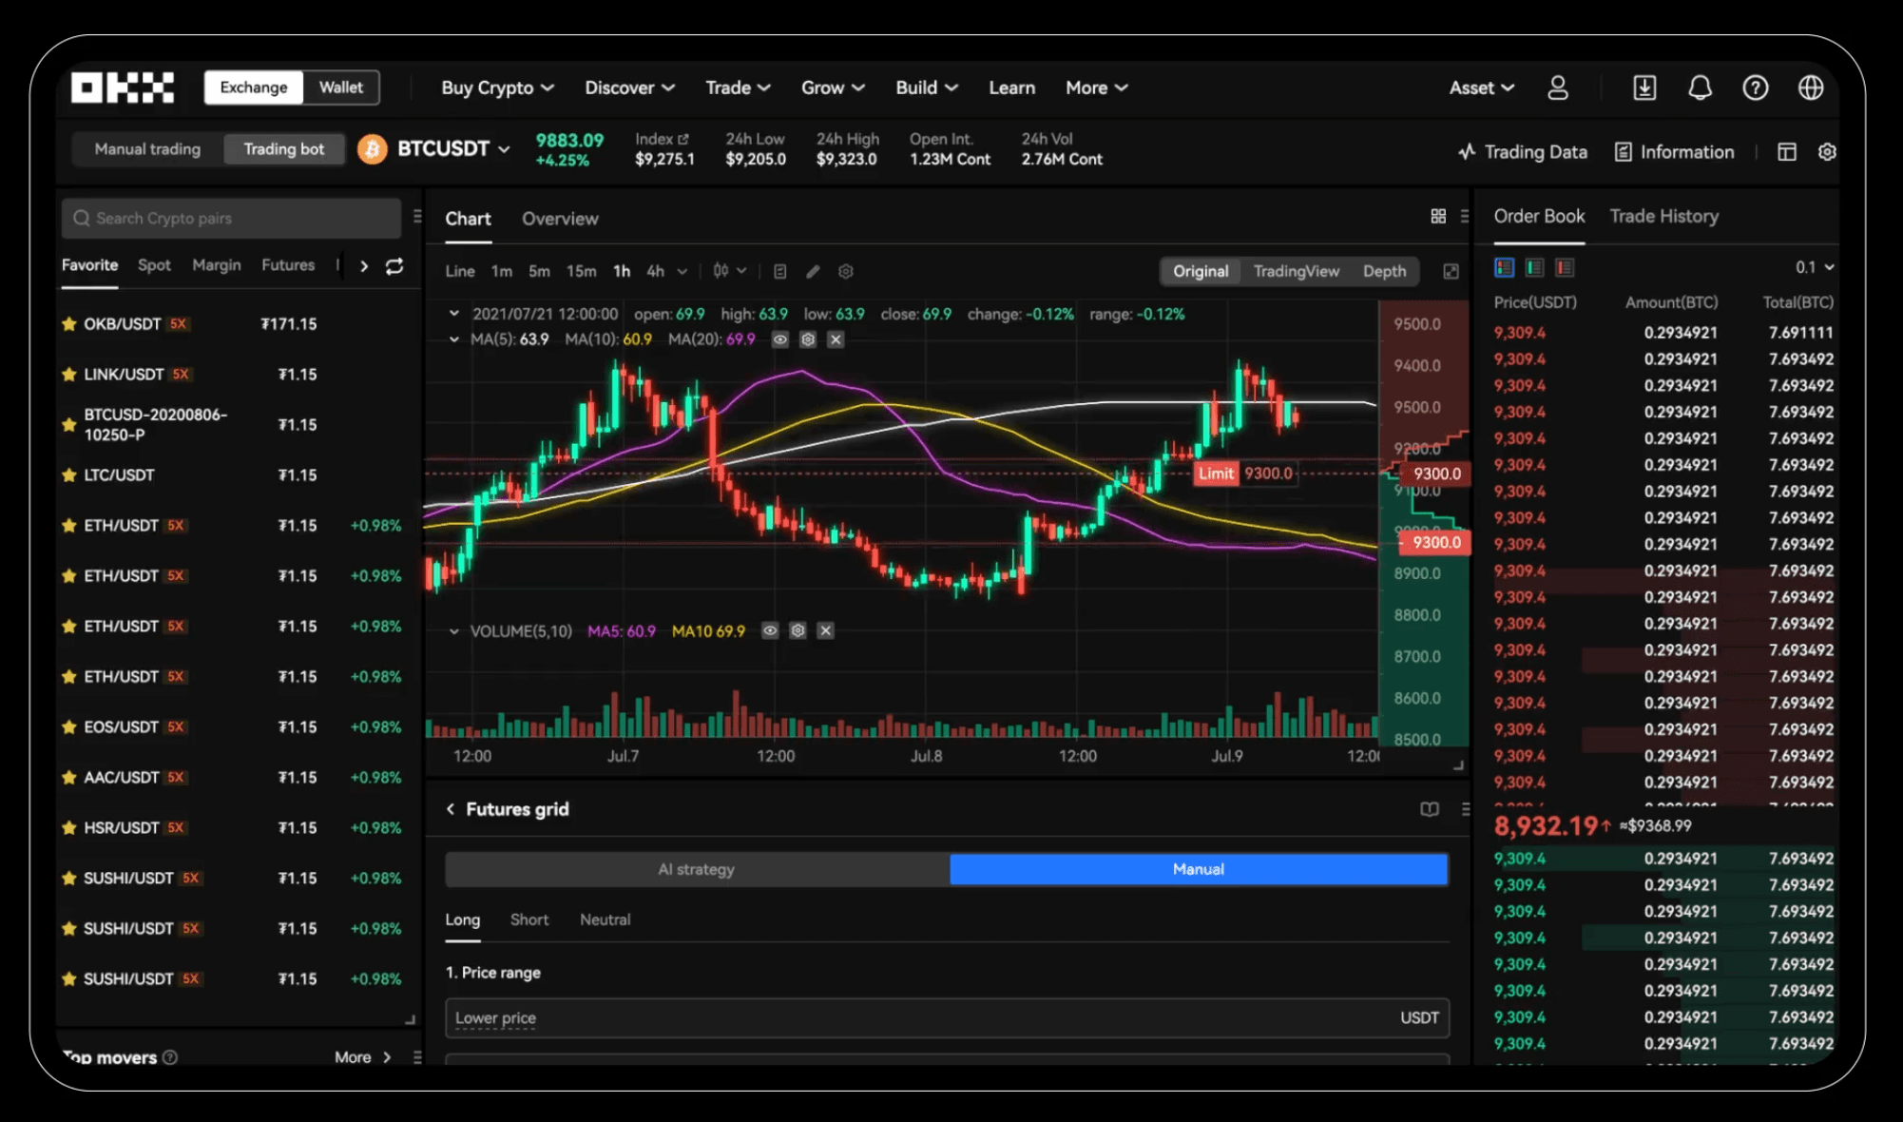Click the layout icon beside Information
This screenshot has height=1122, width=1903.
click(1787, 152)
